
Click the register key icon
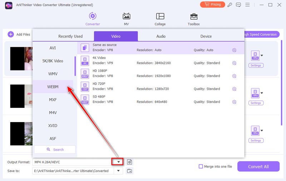tap(230, 5)
